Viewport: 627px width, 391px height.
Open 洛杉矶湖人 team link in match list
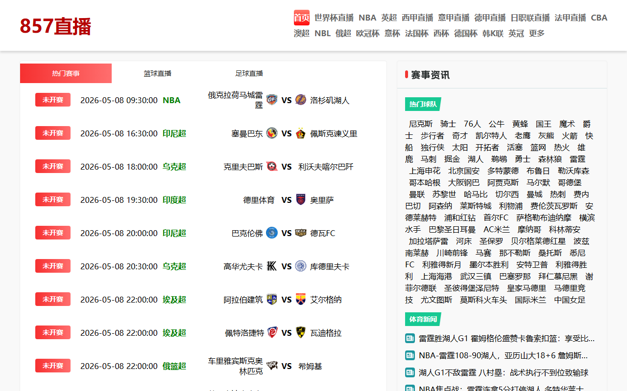click(330, 100)
